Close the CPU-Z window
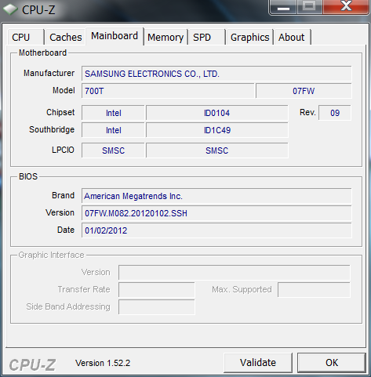The image size is (371, 377). [x=346, y=7]
